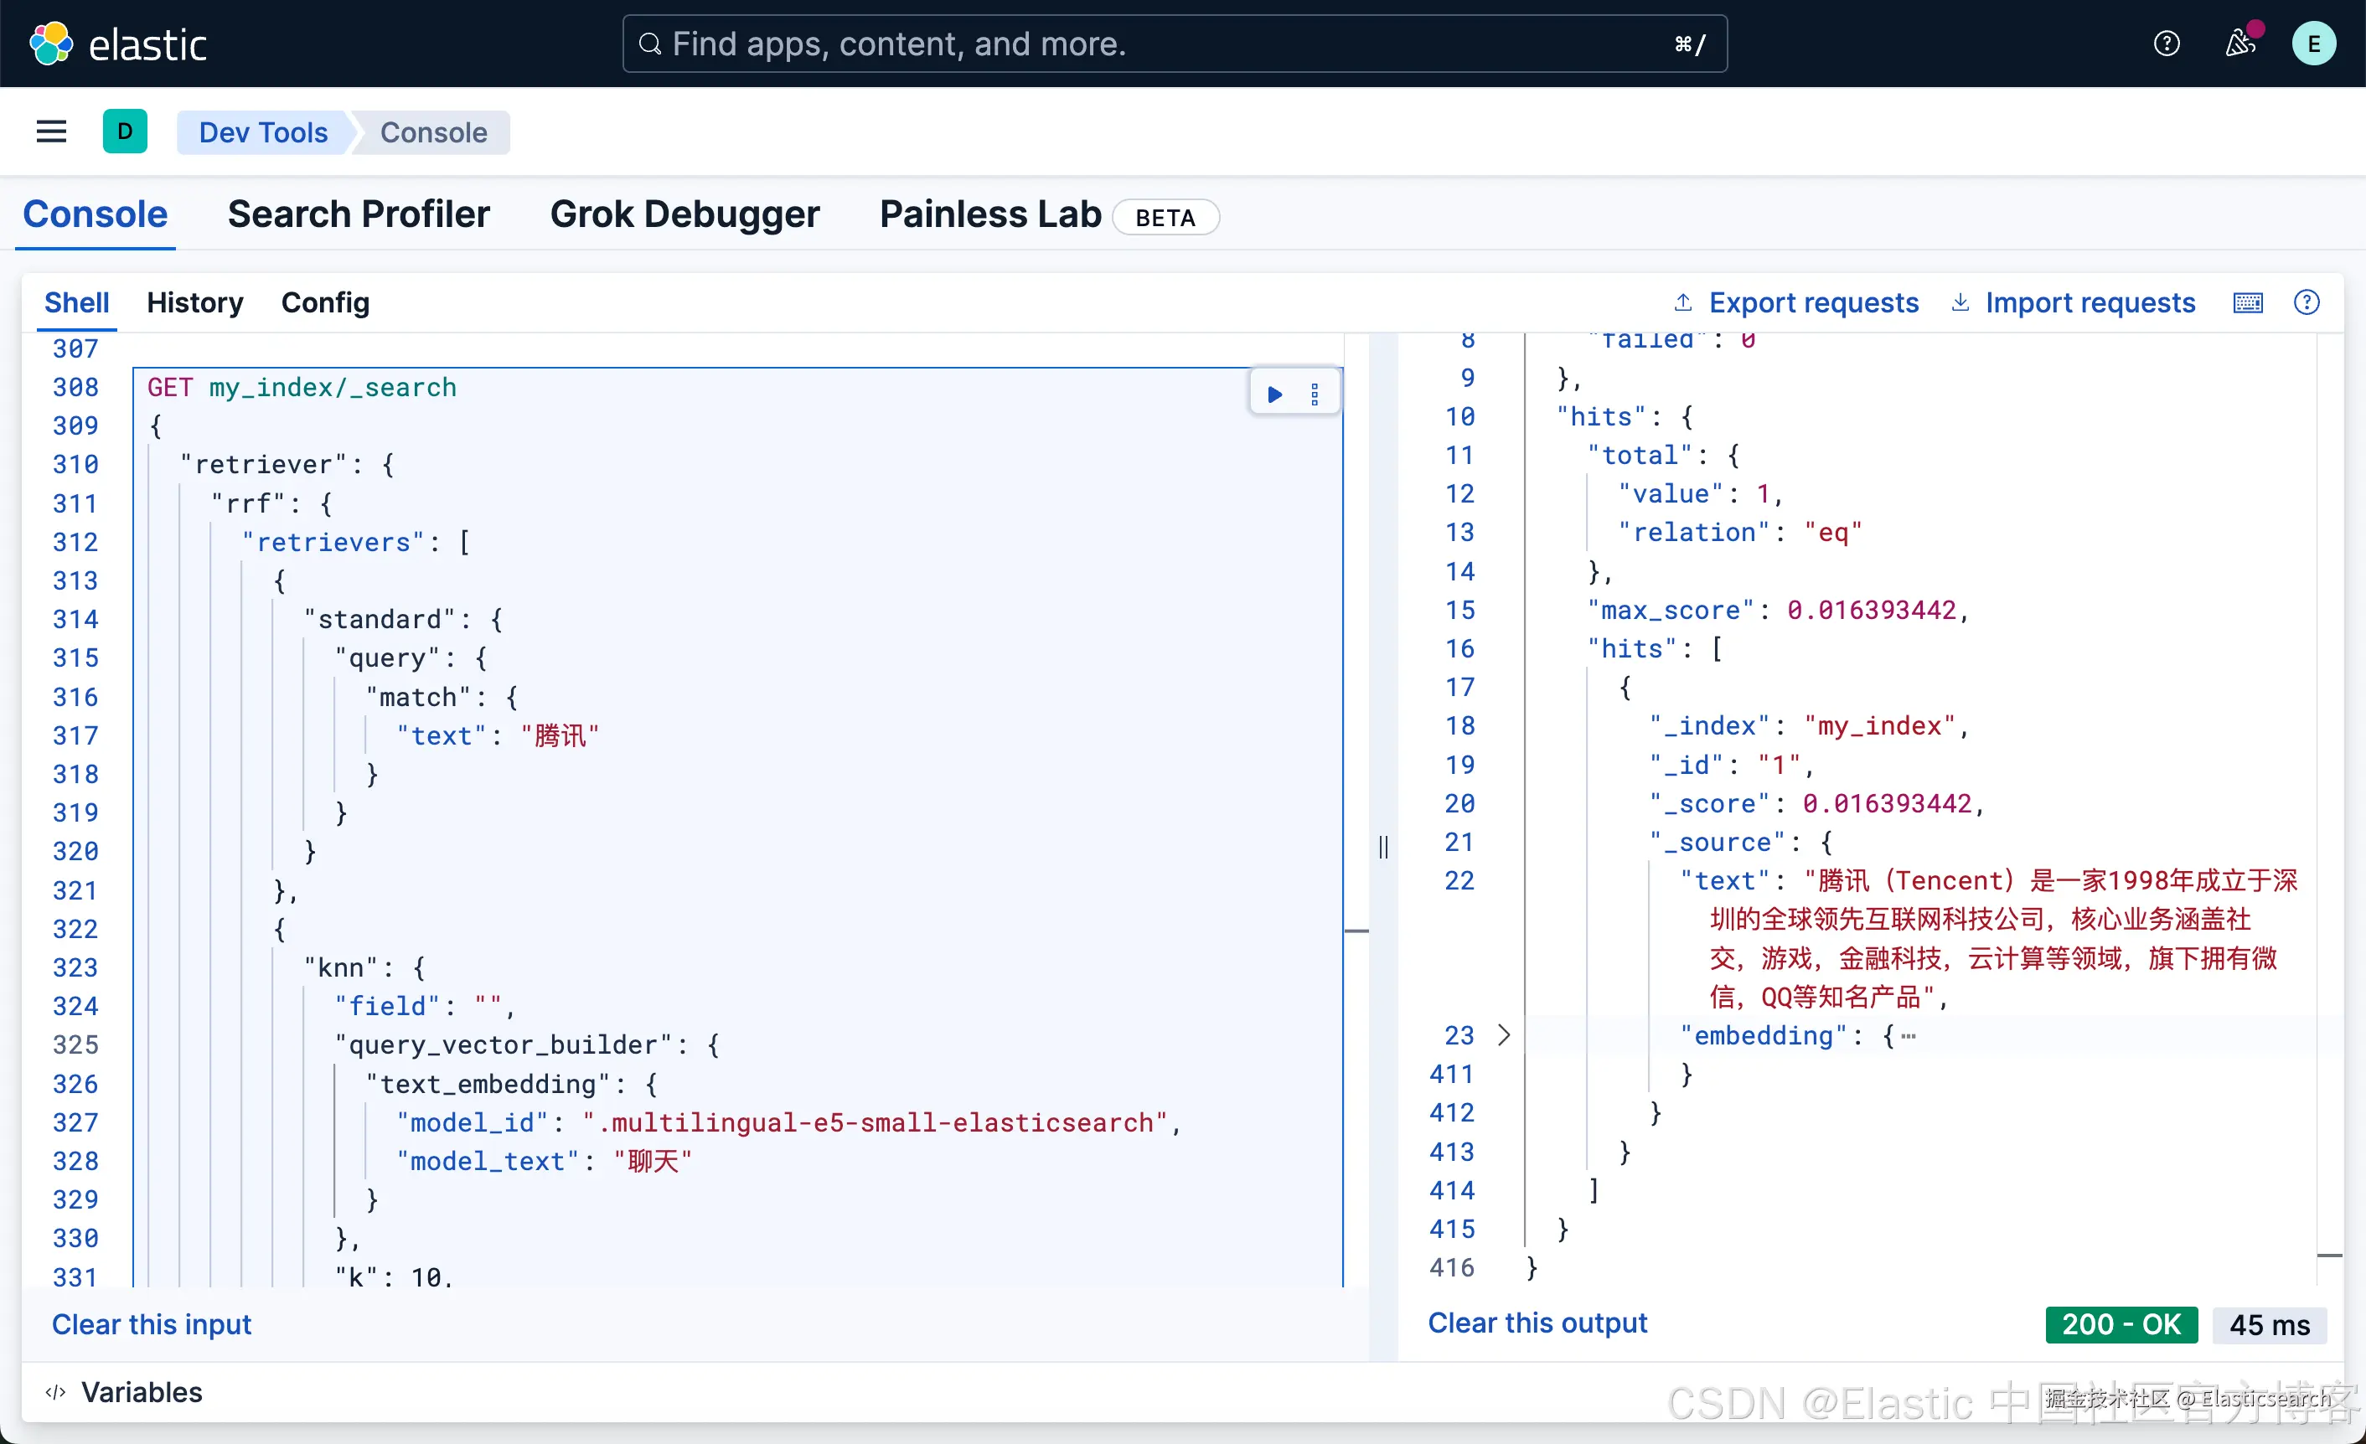The height and width of the screenshot is (1444, 2366).
Task: Run request with the play button
Action: 1274,394
